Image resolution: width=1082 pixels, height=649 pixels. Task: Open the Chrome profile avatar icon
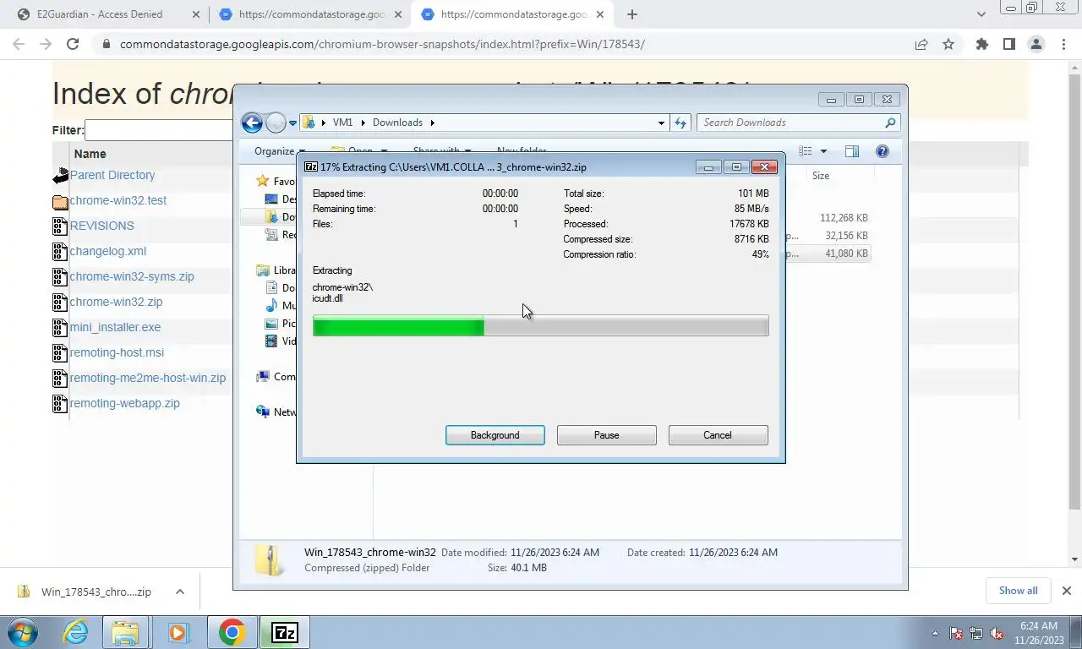click(1036, 44)
